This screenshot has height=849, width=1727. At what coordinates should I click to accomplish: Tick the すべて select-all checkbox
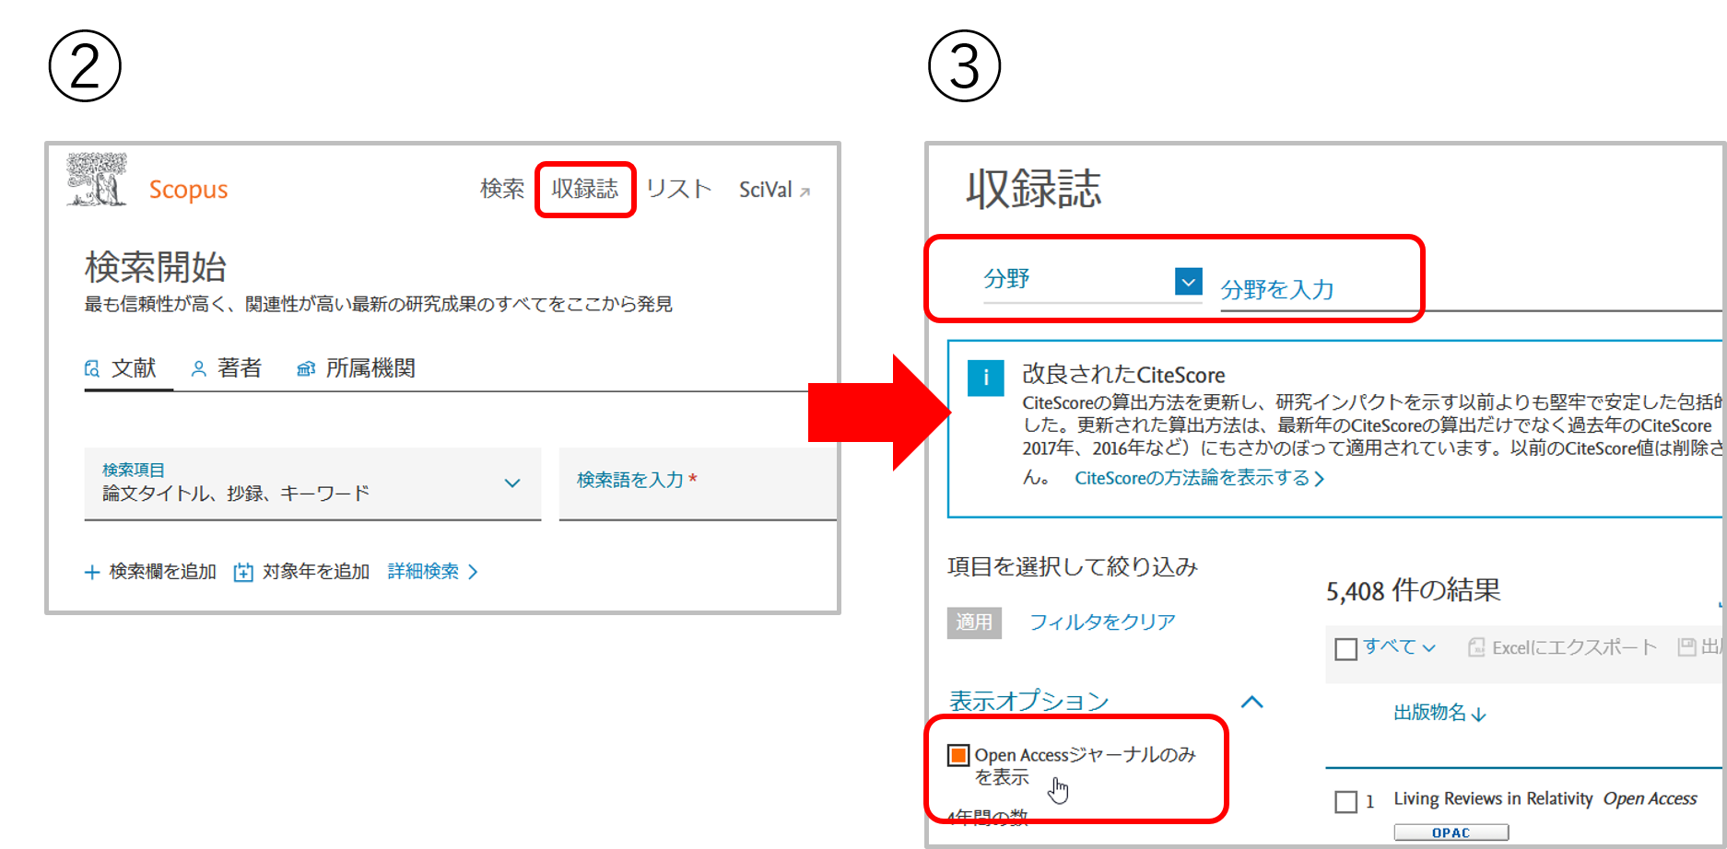click(x=1346, y=649)
